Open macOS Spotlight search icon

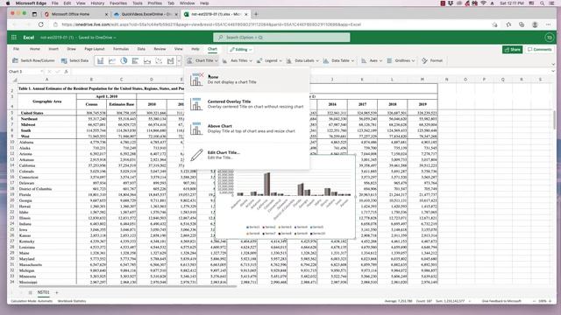542,3
